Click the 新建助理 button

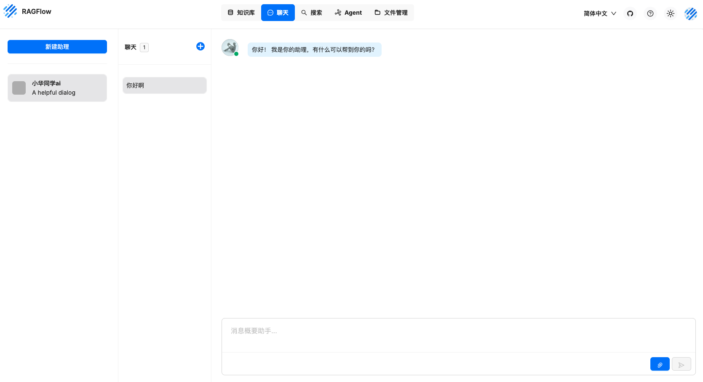pos(57,47)
